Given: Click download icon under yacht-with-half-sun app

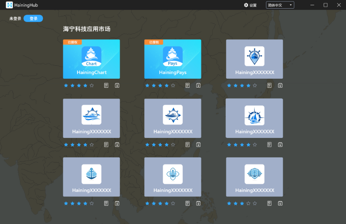Looking at the screenshot, I should coord(117,145).
